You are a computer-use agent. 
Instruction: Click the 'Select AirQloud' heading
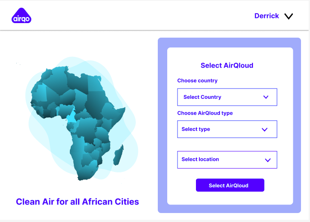pos(227,65)
